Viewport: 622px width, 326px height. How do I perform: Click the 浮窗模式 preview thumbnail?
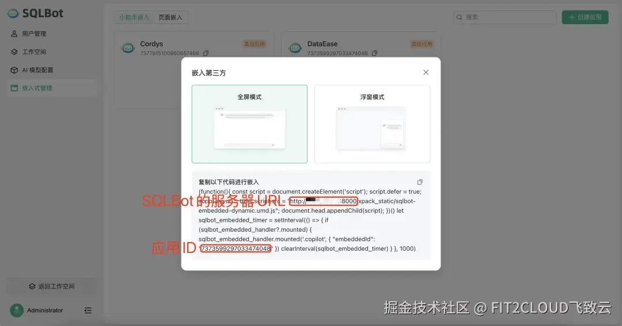click(371, 128)
